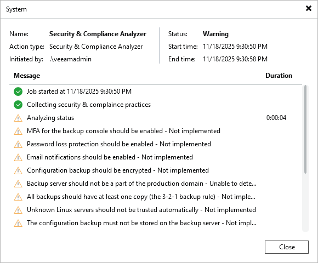The height and width of the screenshot is (263, 318).
Task: Click the Start time value 9:30:50 PM
Action: (x=235, y=47)
